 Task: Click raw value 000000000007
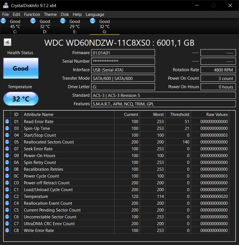pos(214,189)
